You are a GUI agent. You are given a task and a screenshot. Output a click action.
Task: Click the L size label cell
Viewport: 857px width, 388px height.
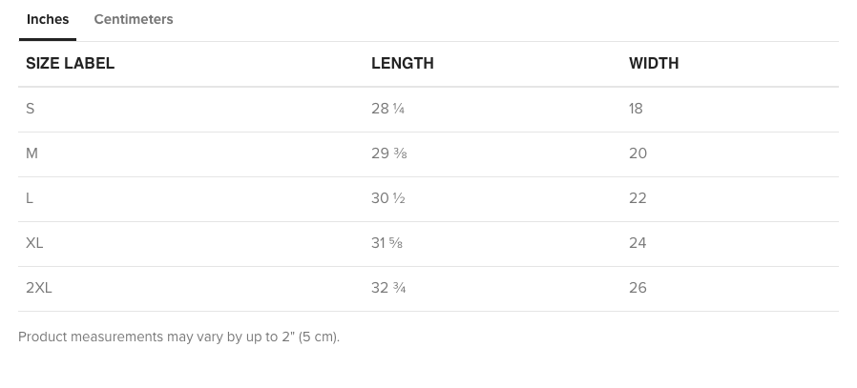pos(30,198)
